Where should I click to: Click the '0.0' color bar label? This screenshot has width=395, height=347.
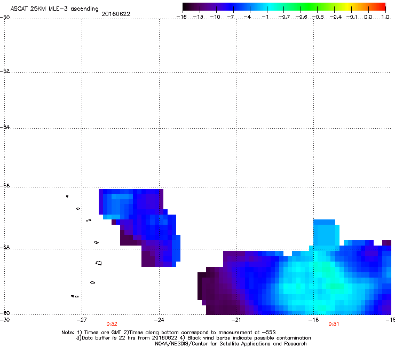[368, 17]
